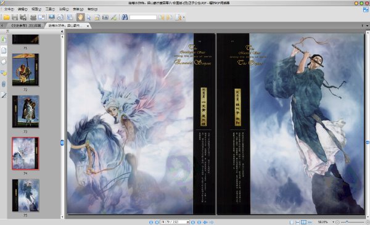
Task: Click the zoom slider handle
Action: click(347, 222)
